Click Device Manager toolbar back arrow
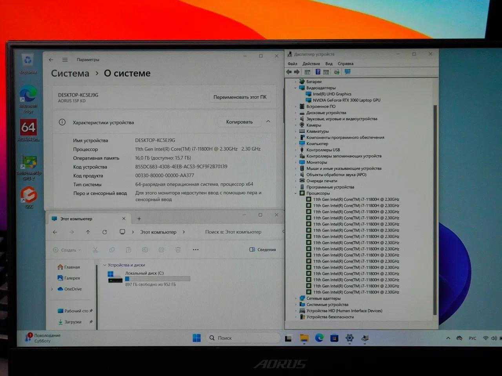 point(289,72)
